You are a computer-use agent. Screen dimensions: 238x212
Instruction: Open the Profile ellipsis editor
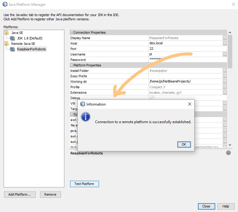pos(225,87)
